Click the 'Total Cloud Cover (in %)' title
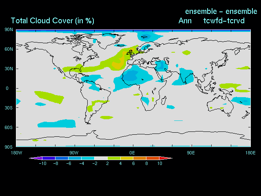This screenshot has height=196, width=261. pyautogui.click(x=53, y=21)
